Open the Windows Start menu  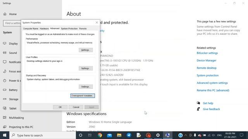click(x=5, y=135)
